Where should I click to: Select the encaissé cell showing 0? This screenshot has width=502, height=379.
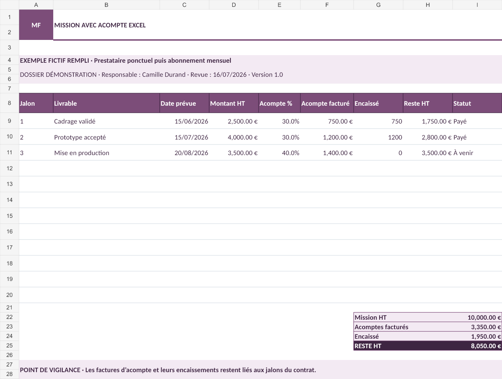pos(378,153)
